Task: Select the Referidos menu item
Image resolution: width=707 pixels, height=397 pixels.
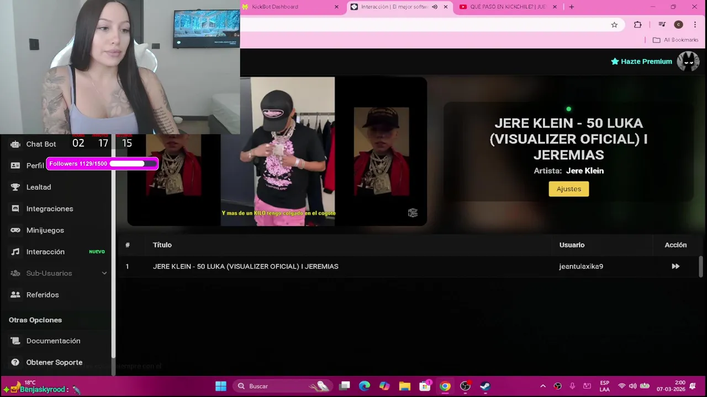Action: coord(43,294)
